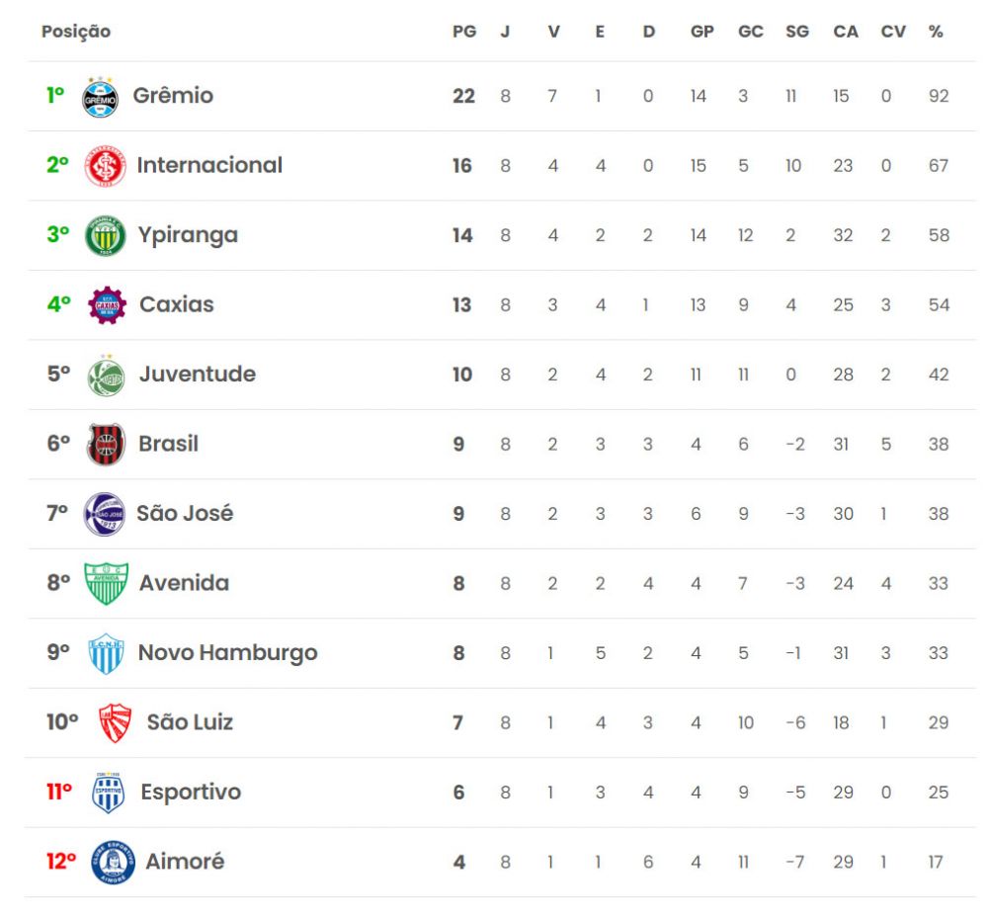Screen dimensions: 988x920
Task: Click the CA yellow cards header
Action: coord(846,32)
